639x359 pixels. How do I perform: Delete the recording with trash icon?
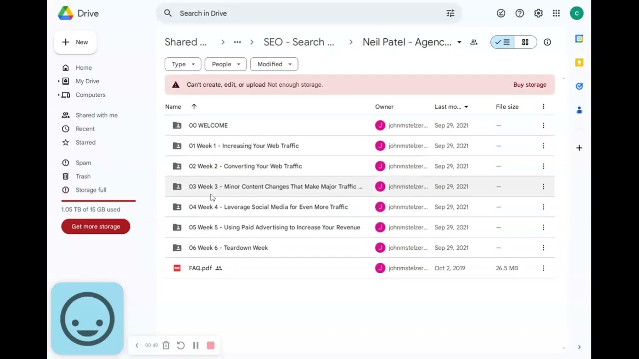point(166,346)
